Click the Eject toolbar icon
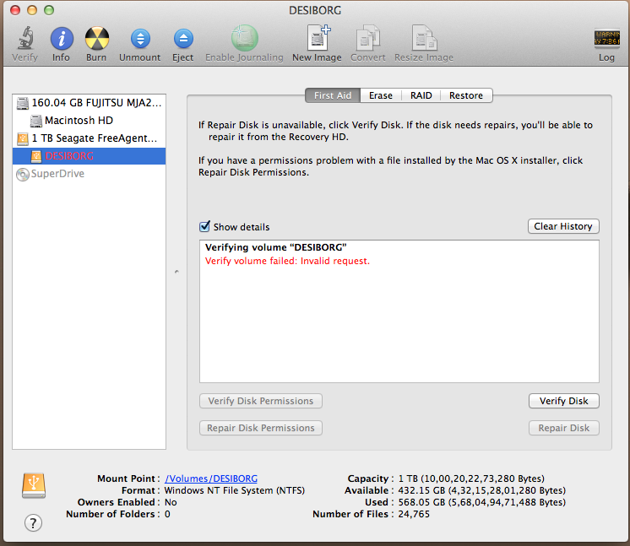The width and height of the screenshot is (630, 546). point(183,39)
